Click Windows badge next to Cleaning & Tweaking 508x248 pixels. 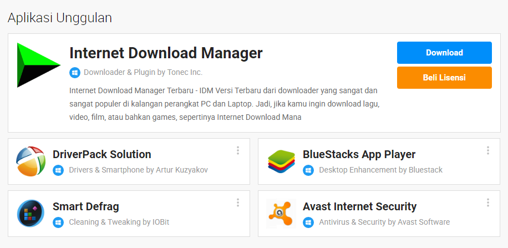pyautogui.click(x=58, y=222)
